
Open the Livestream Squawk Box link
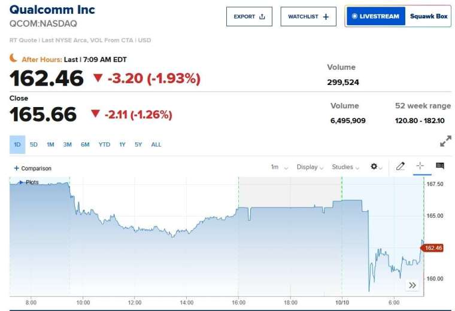[398, 17]
